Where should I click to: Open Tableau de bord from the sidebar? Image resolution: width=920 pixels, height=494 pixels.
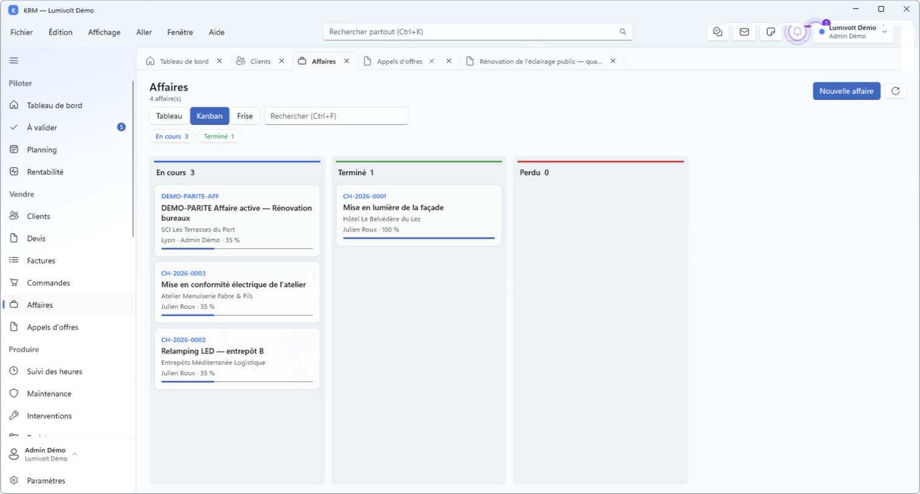(x=67, y=105)
